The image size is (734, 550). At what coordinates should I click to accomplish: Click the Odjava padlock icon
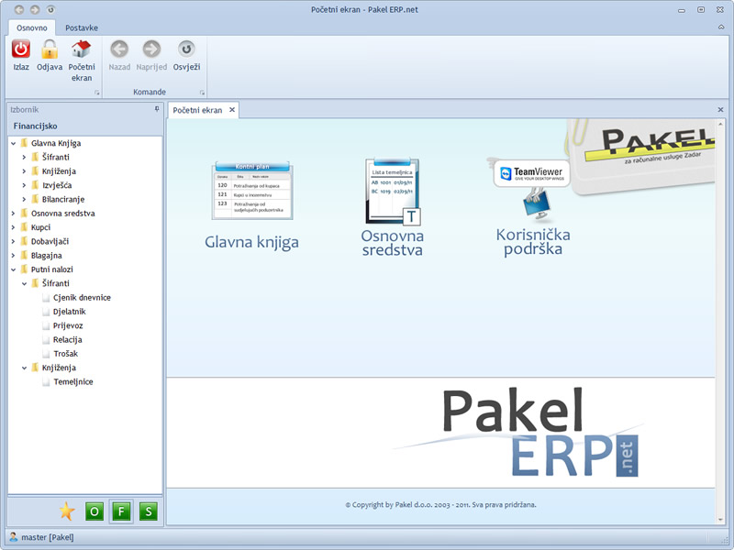coord(50,49)
